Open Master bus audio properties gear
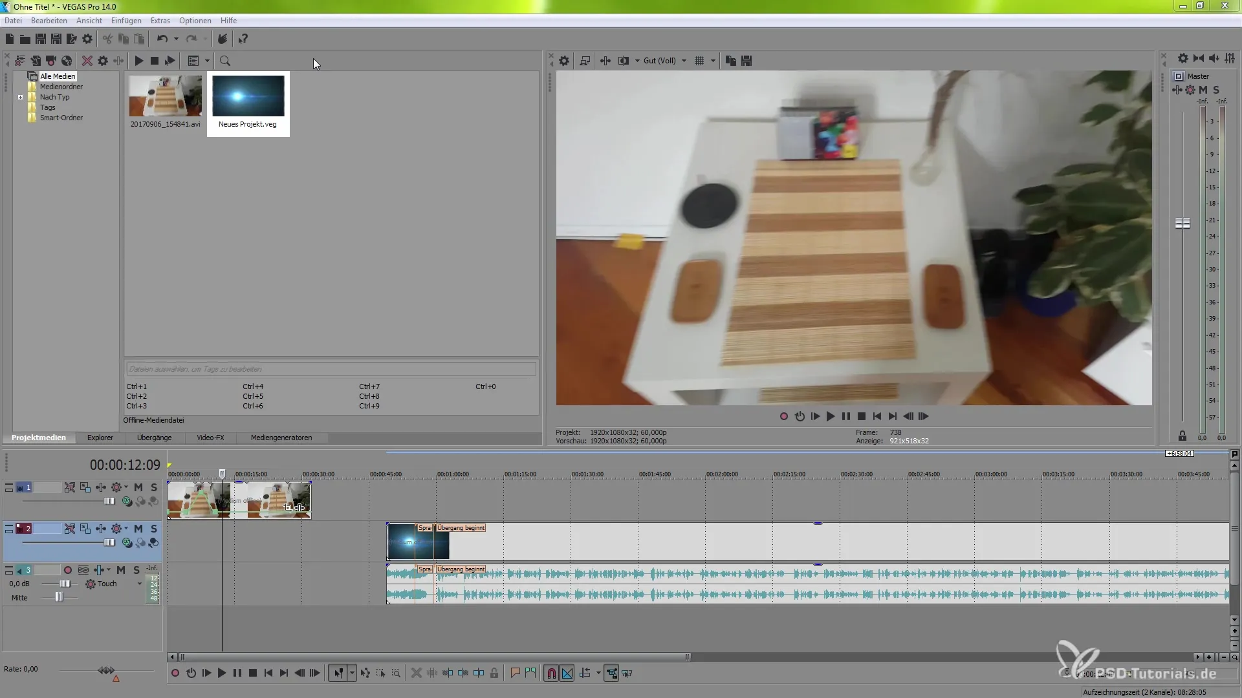The width and height of the screenshot is (1242, 698). click(x=1183, y=58)
